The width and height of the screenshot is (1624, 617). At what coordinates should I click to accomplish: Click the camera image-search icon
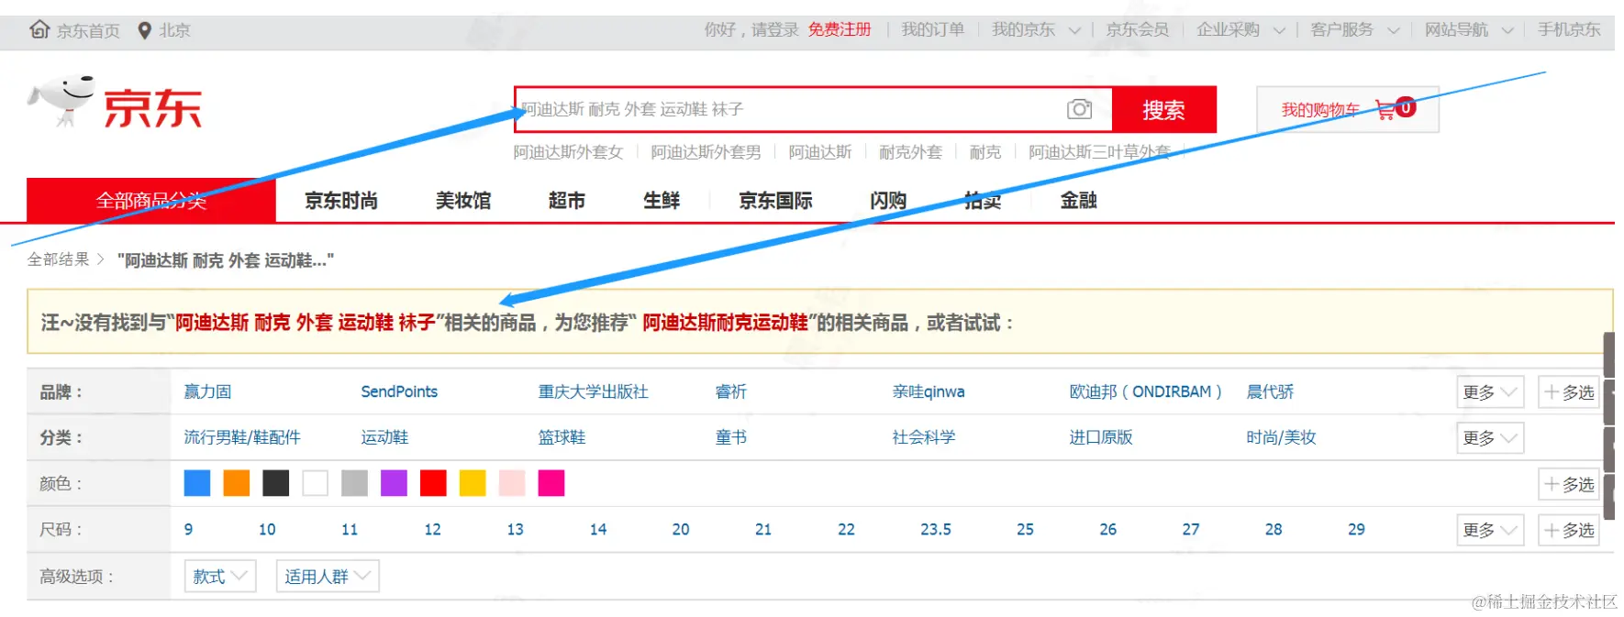1079,109
